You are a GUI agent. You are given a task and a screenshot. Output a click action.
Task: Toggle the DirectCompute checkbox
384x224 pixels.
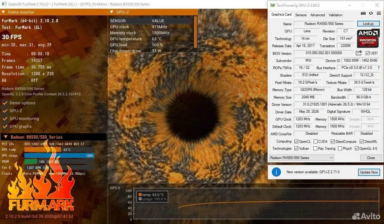(333, 142)
